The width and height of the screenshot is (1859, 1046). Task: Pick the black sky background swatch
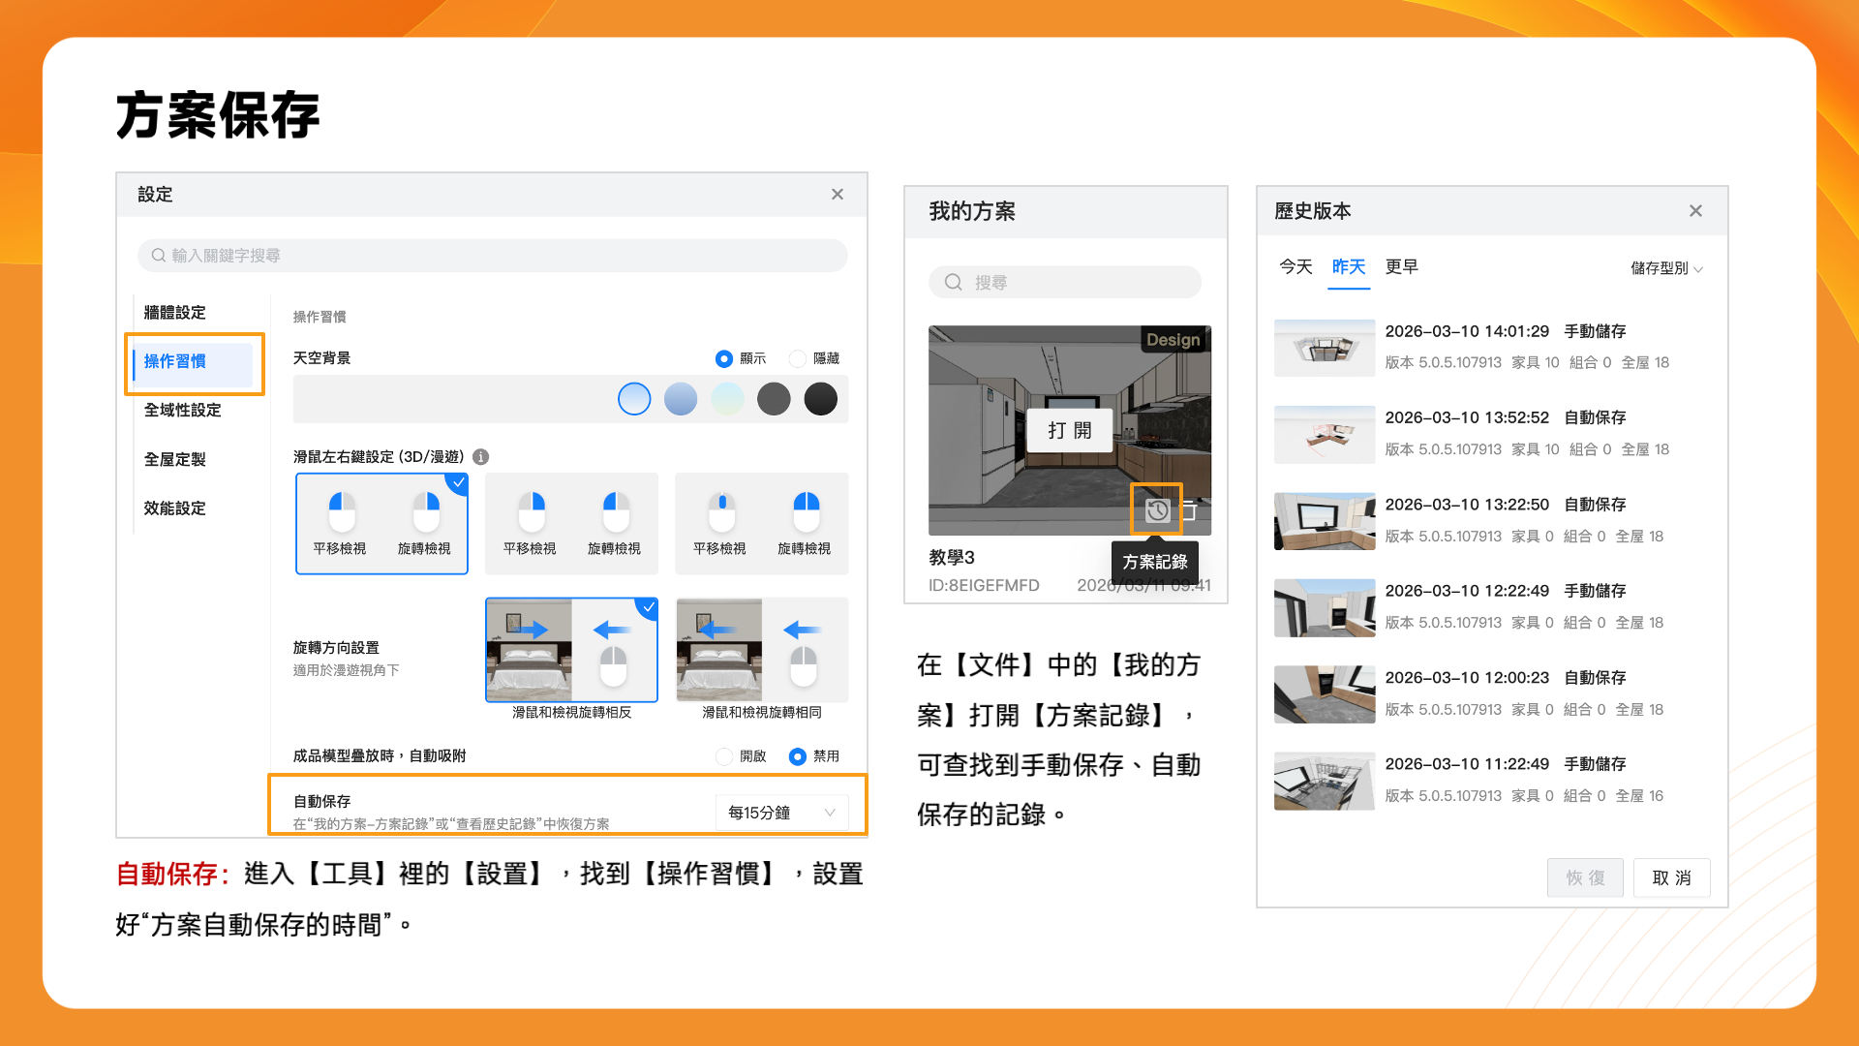click(820, 399)
